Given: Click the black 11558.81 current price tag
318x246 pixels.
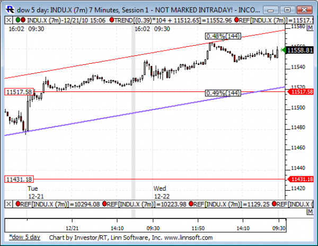Looking at the screenshot, I should (300, 50).
